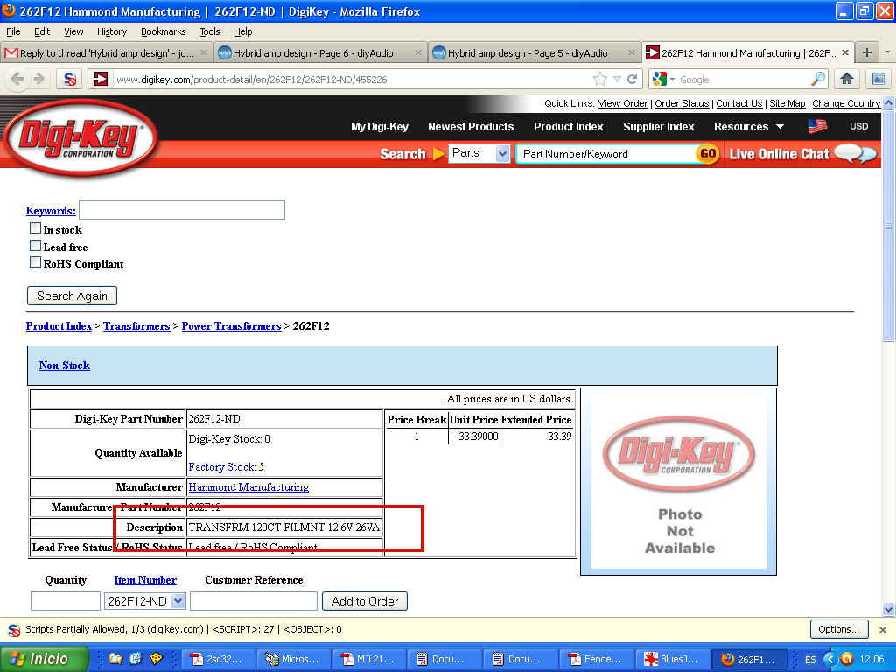Click the Keywords input field
896x672 pixels.
tap(182, 210)
